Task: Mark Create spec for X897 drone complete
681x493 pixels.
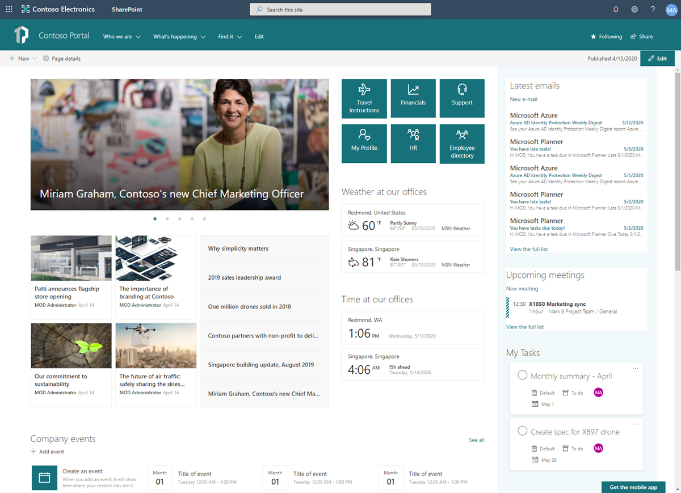Action: pos(523,431)
